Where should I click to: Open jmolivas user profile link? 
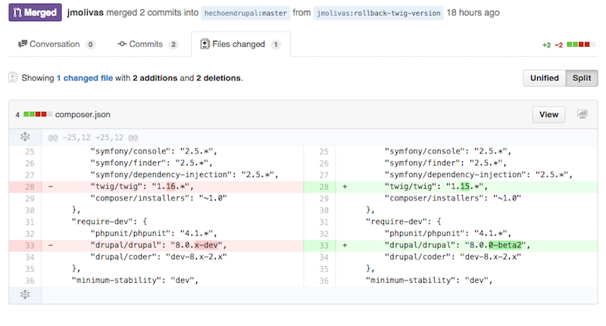[85, 12]
